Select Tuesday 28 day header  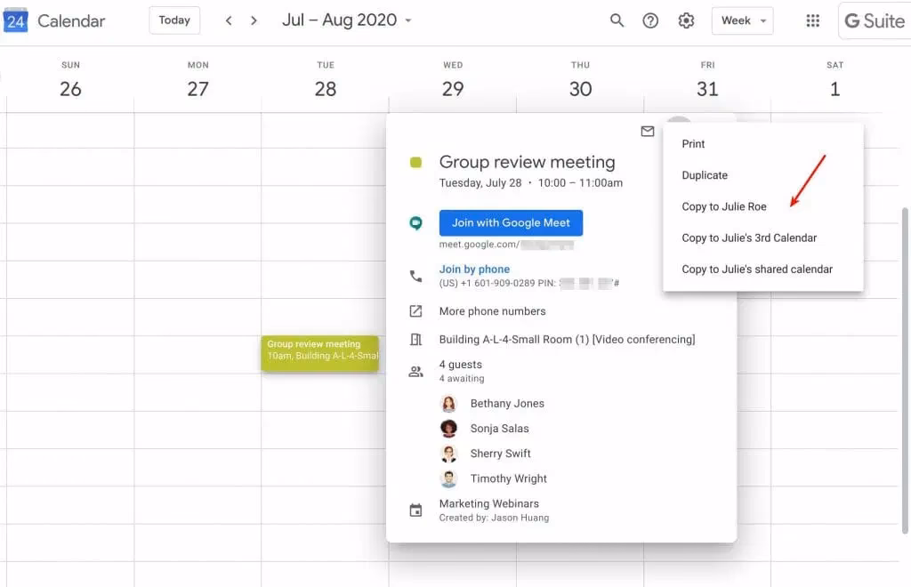point(326,80)
